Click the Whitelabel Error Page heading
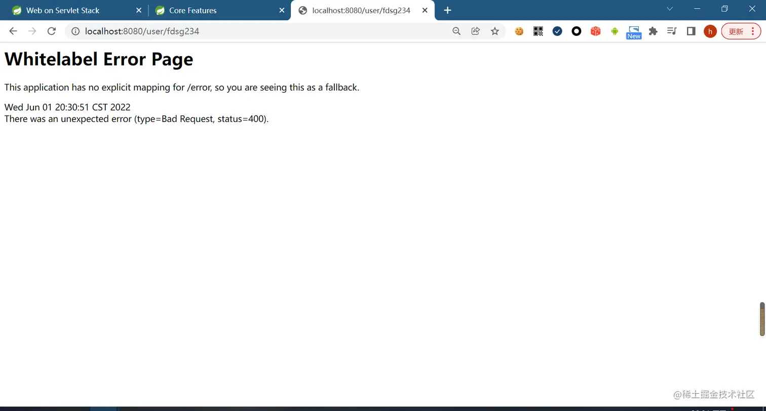Image resolution: width=766 pixels, height=411 pixels. tap(99, 59)
